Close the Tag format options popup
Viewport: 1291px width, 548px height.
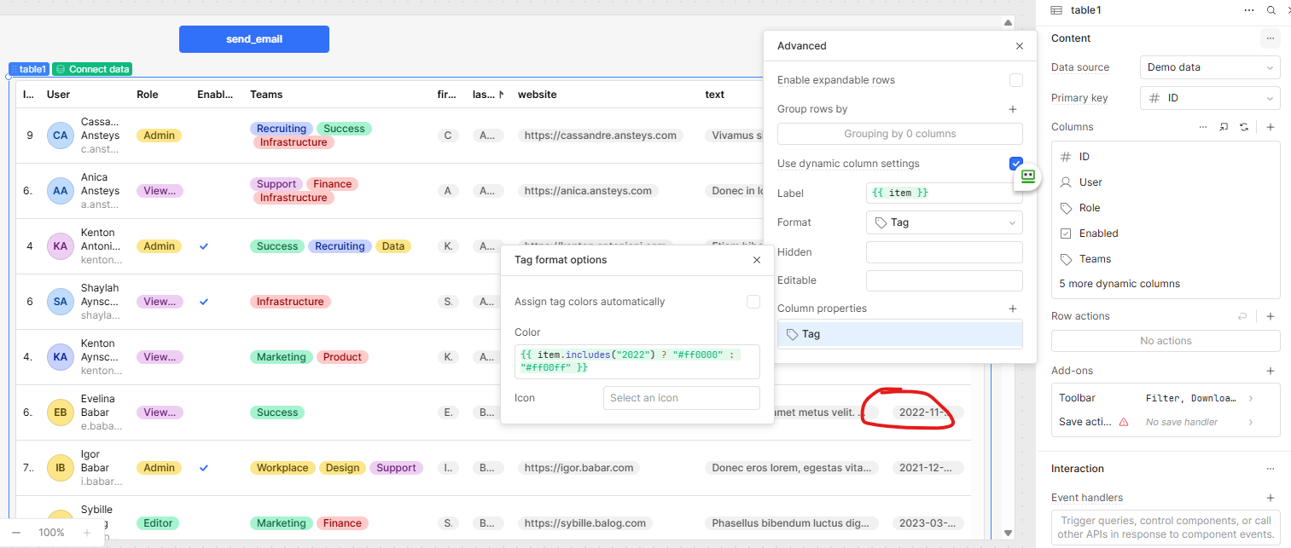[x=756, y=260]
